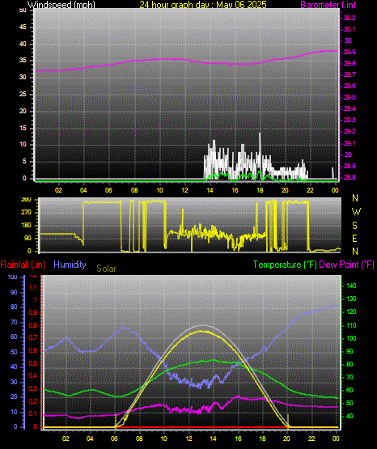This screenshot has height=449, width=377.
Task: Click the S wind direction letter
Action: (x=354, y=226)
